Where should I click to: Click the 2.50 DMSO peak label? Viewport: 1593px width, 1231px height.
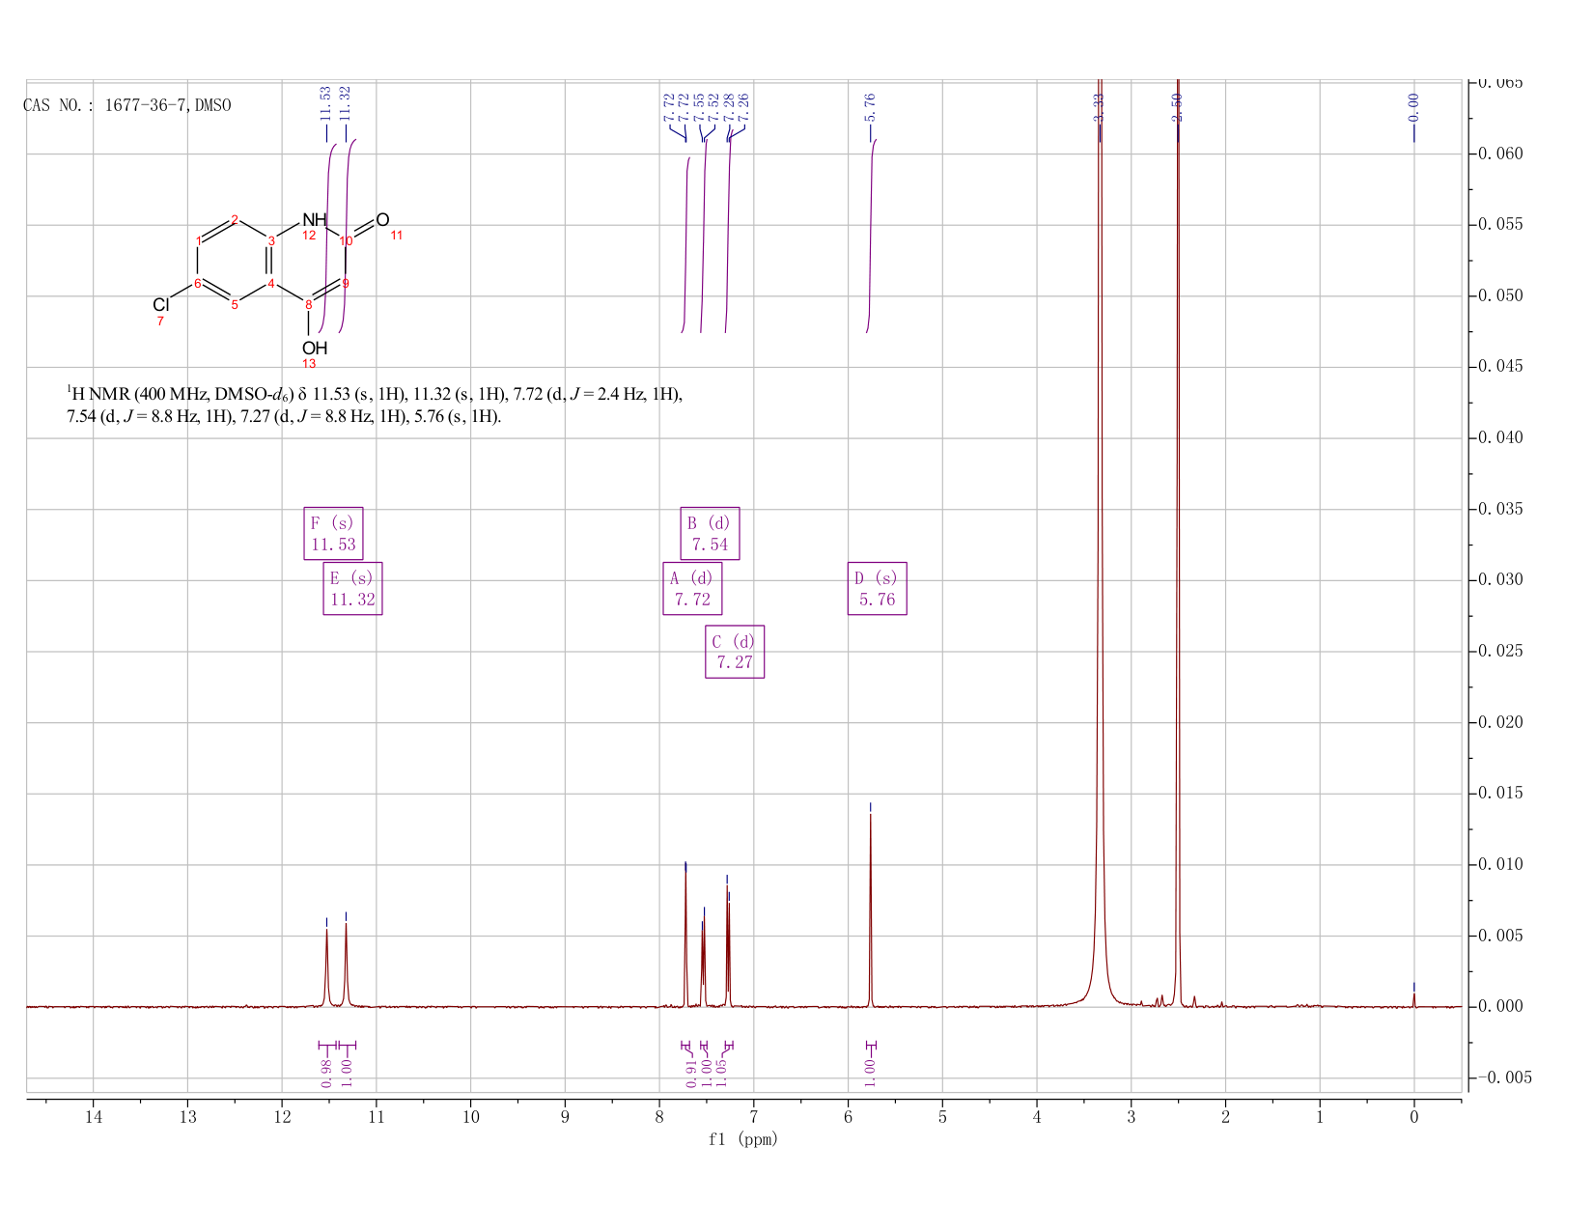click(1177, 106)
